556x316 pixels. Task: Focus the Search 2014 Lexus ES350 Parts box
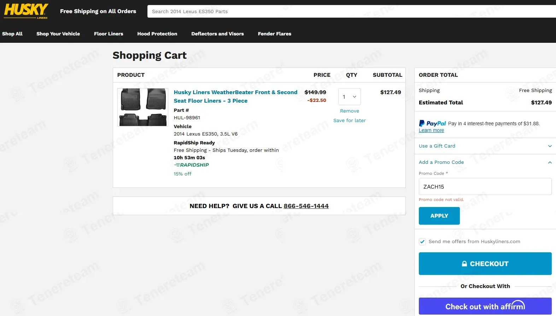click(x=352, y=11)
